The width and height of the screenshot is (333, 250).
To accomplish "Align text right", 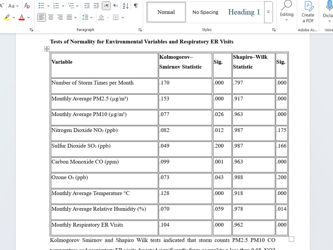I will pos(60,17).
